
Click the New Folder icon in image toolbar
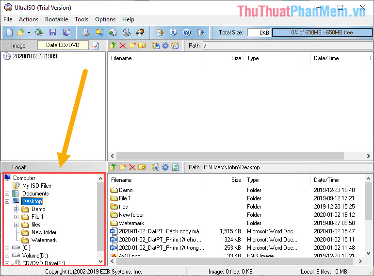click(x=132, y=45)
